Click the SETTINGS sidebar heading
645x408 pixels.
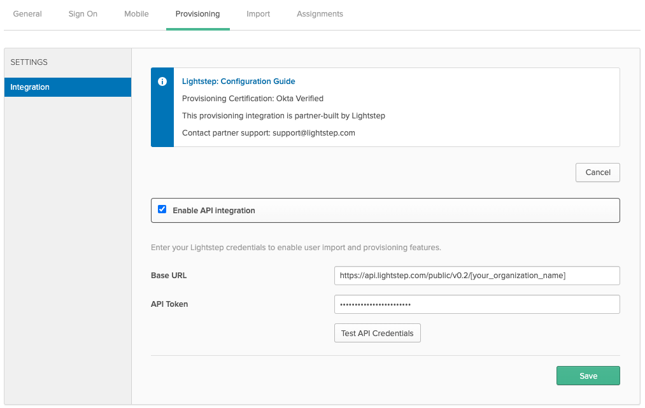29,62
